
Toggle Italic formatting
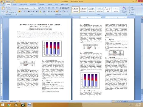point(22,11)
